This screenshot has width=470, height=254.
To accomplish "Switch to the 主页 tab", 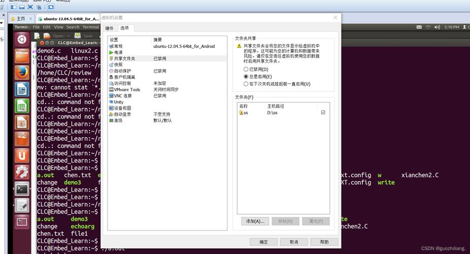I will point(20,19).
